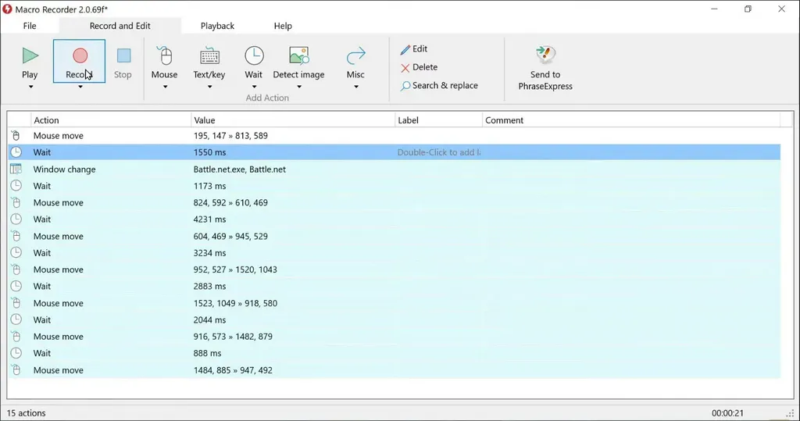Image resolution: width=800 pixels, height=421 pixels.
Task: Click the blue Stop square icon
Action: (123, 55)
